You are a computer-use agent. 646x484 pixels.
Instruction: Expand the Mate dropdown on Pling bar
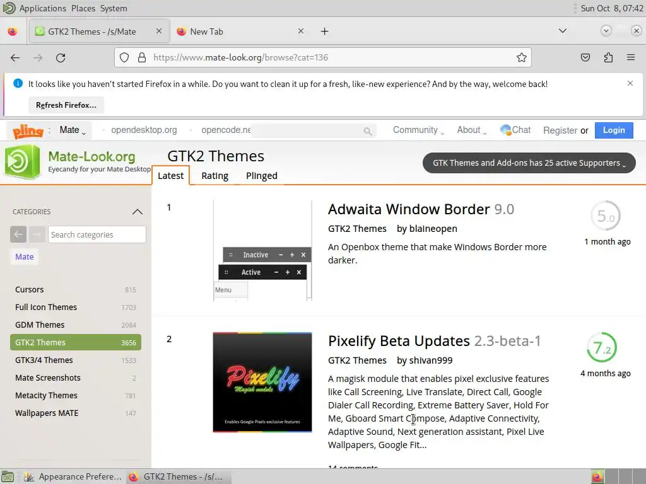(x=73, y=130)
